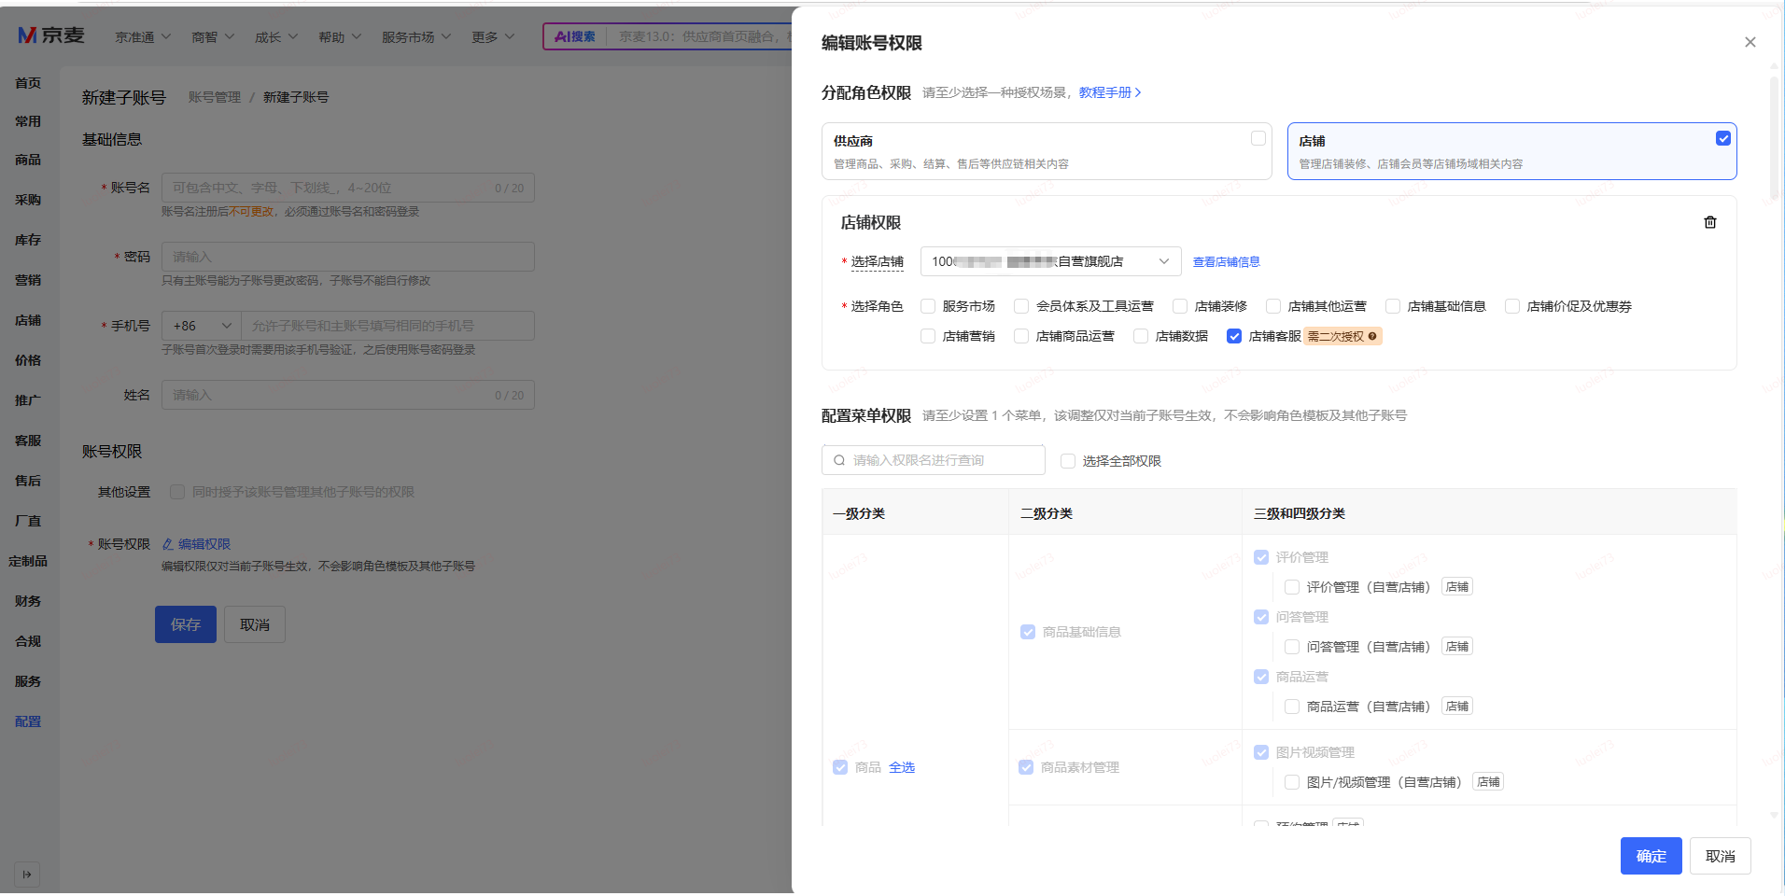Click search icon in 权限名 search box

pos(839,460)
